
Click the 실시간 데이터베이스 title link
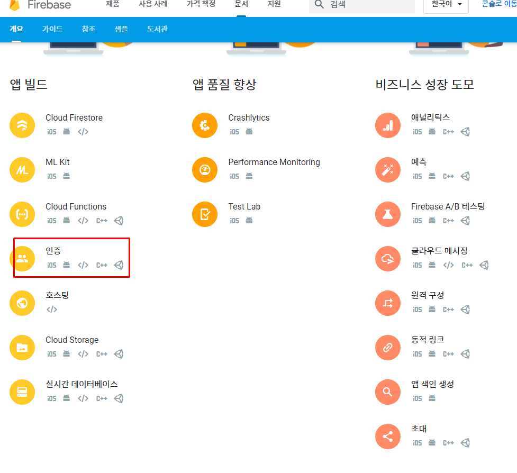pyautogui.click(x=82, y=384)
